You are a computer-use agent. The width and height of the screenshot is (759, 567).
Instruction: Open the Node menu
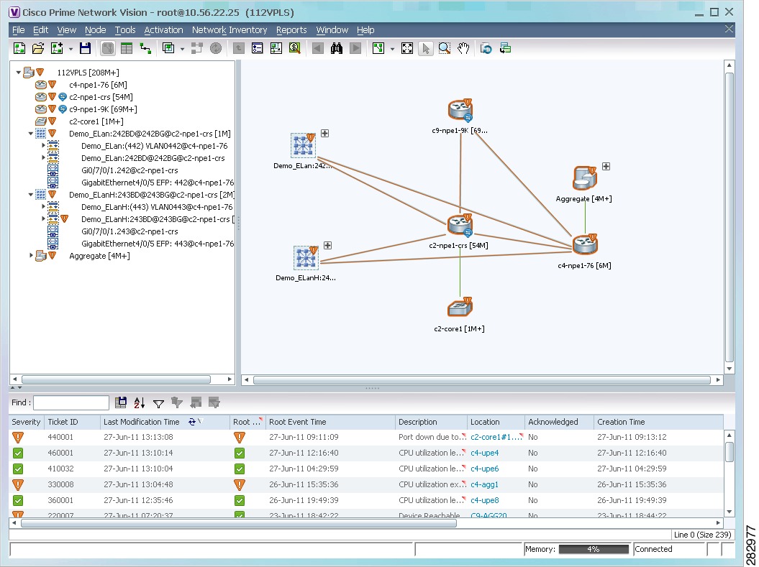(x=96, y=30)
